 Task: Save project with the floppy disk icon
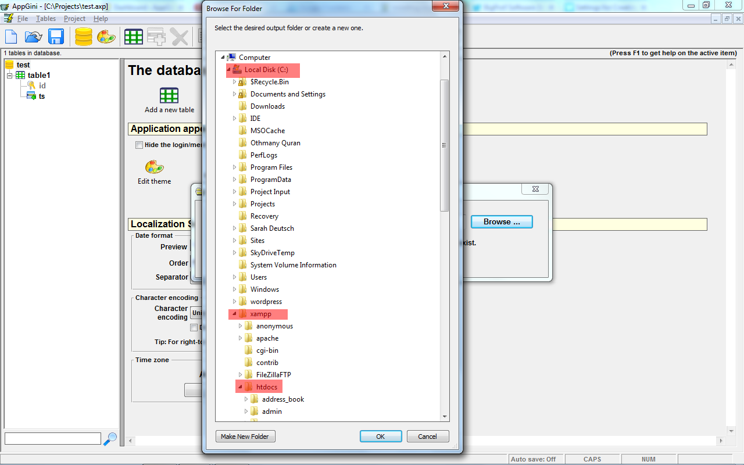56,37
